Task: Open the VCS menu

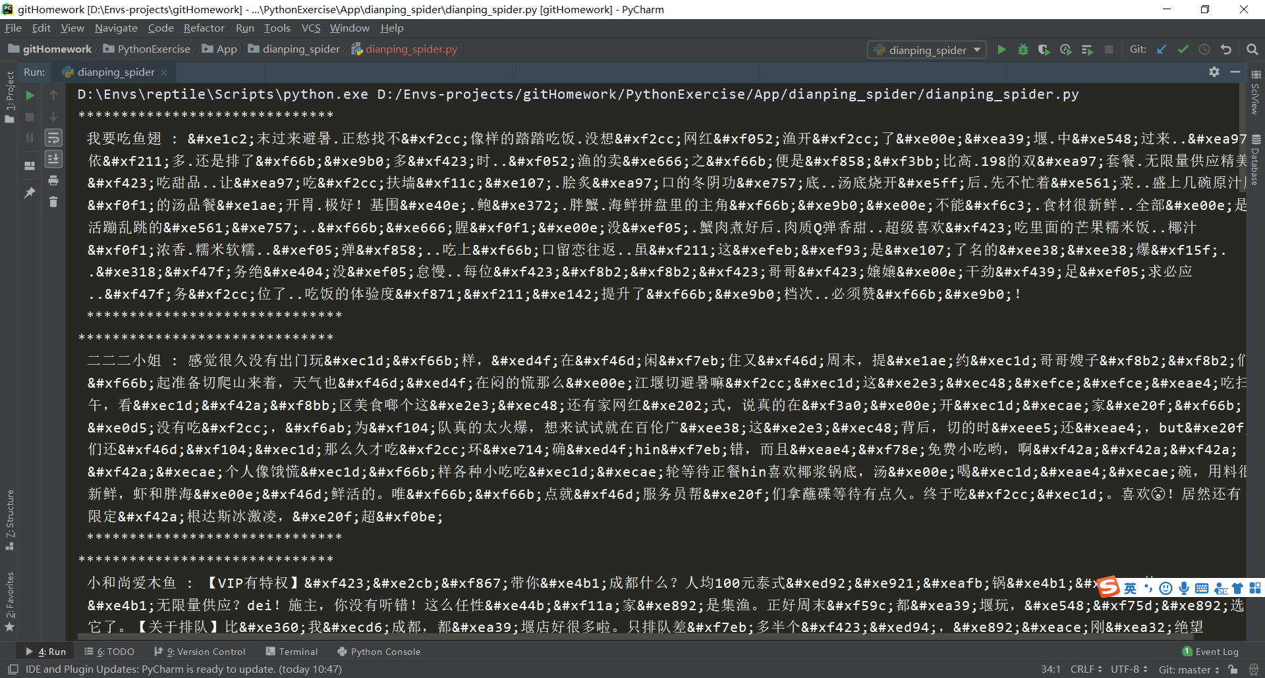Action: coord(310,28)
